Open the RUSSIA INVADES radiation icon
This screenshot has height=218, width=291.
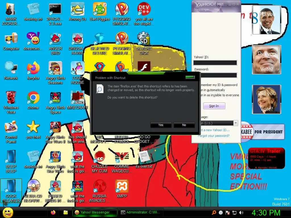(x=100, y=191)
